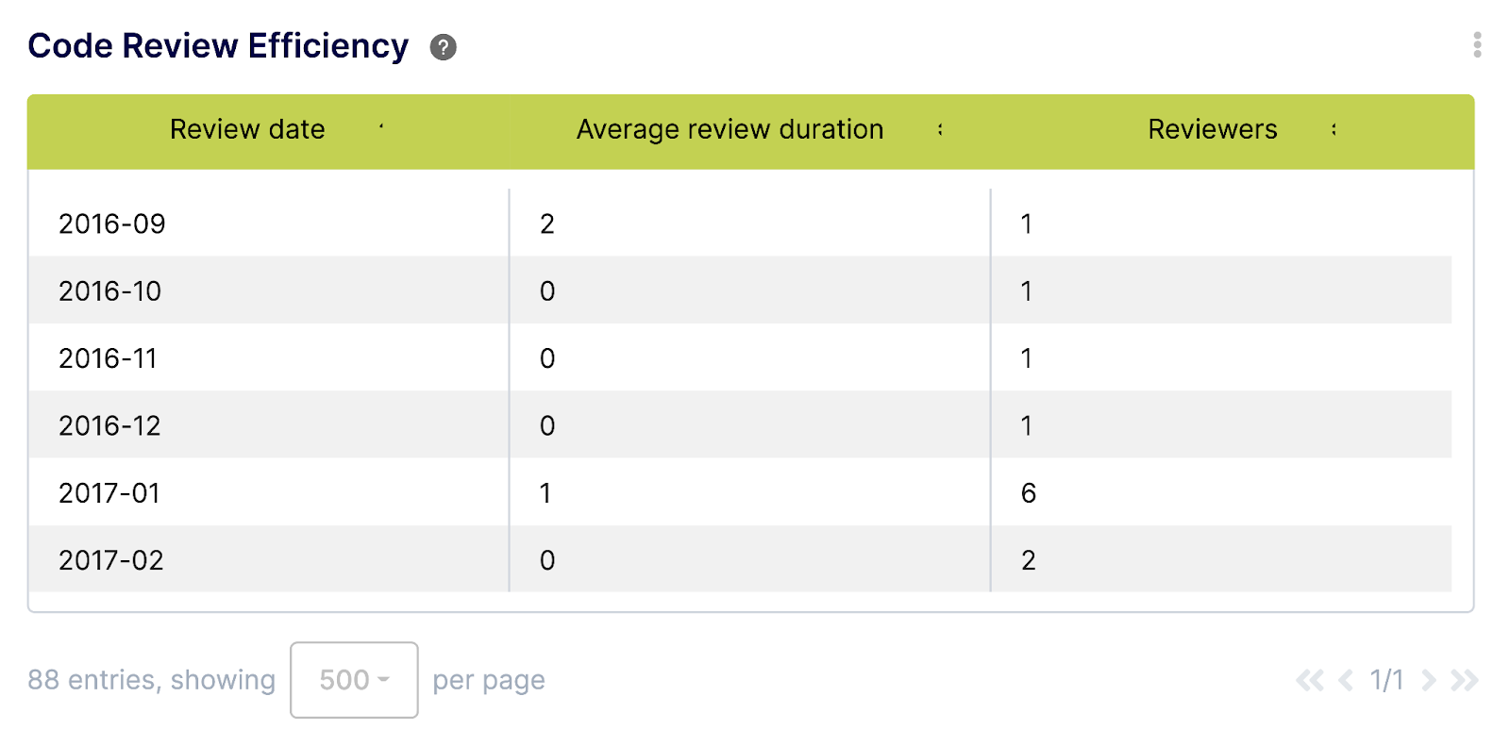The width and height of the screenshot is (1510, 746).
Task: Click the 2017-02 date cell
Action: 111,560
